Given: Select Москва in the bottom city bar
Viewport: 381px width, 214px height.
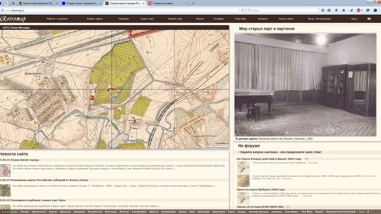Looking at the screenshot, I should 24,212.
